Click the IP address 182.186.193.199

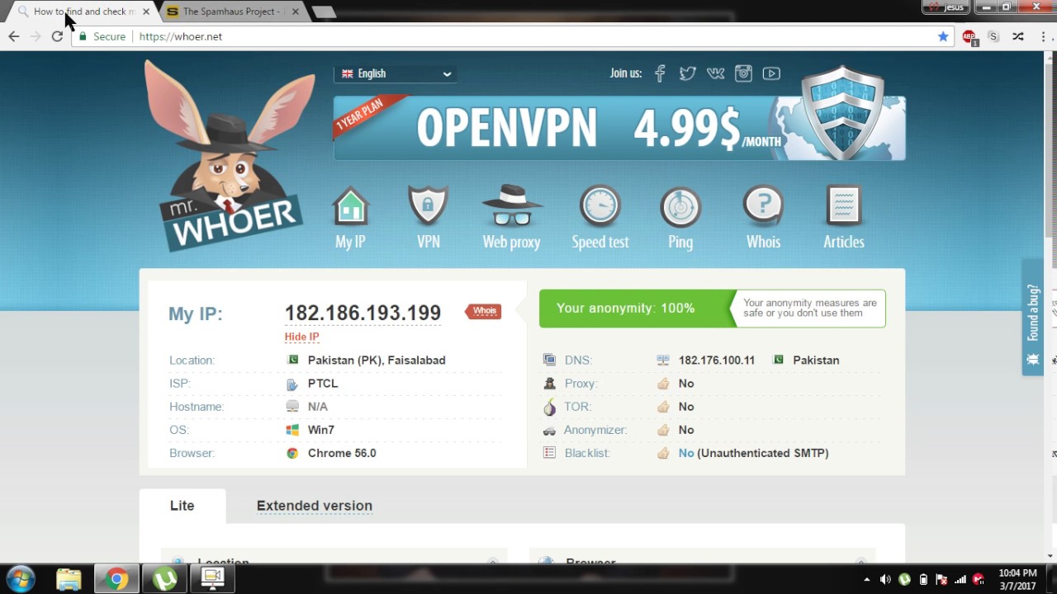click(x=363, y=313)
